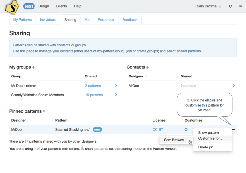
Task: Click the refresh icon in top bar
Action: click(x=230, y=6)
